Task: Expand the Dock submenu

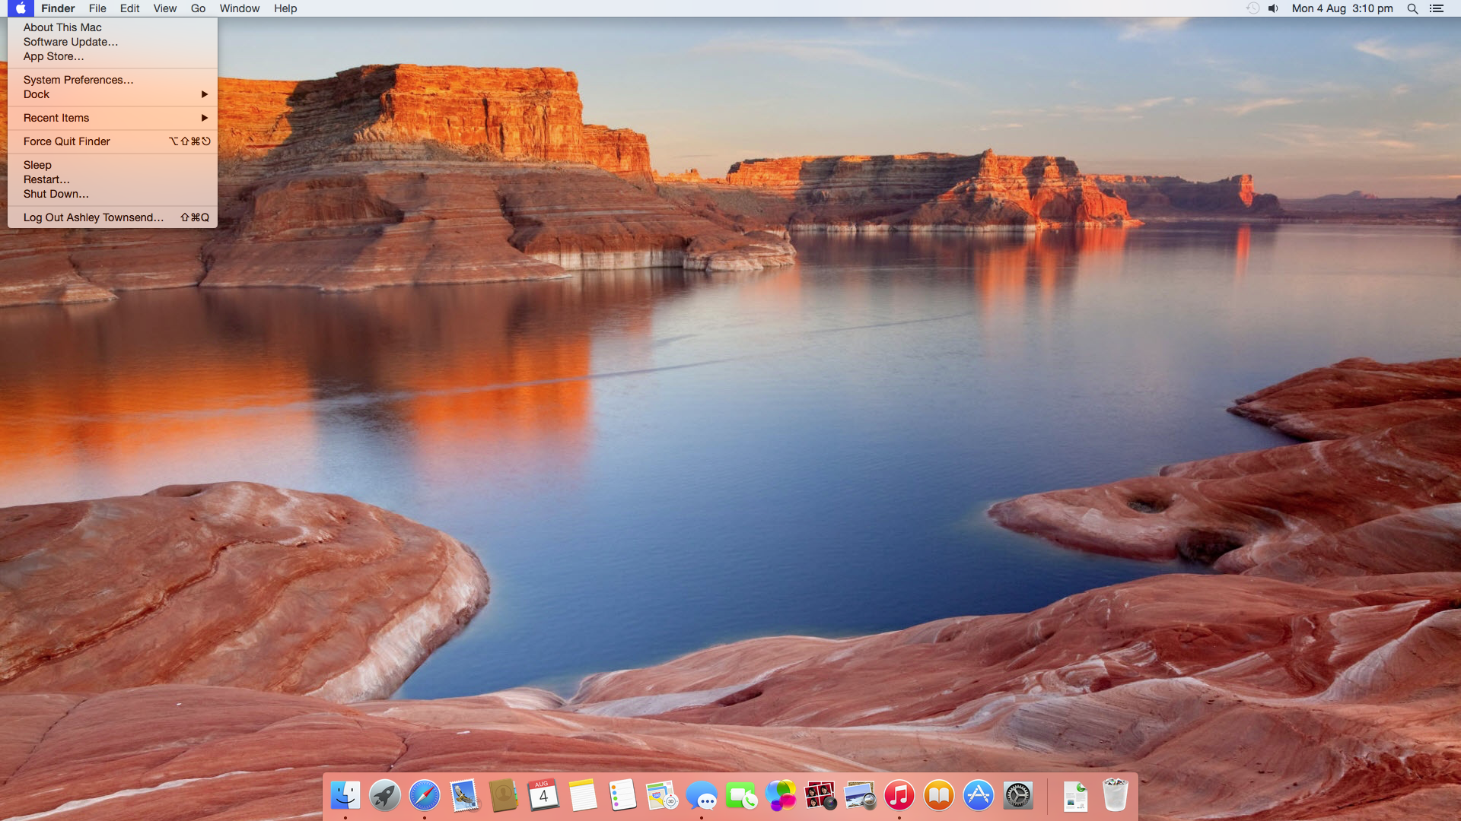Action: [113, 94]
